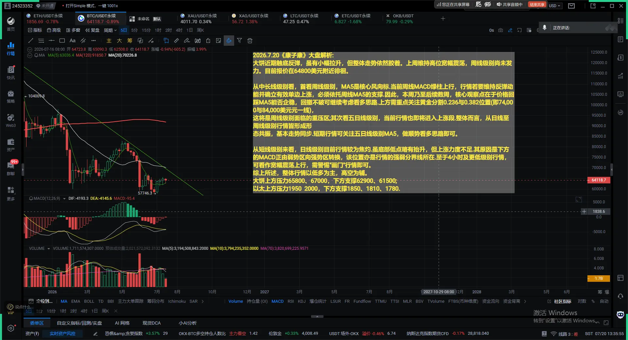
Task: Open the 快讯 news sidebar icon
Action: point(11,73)
